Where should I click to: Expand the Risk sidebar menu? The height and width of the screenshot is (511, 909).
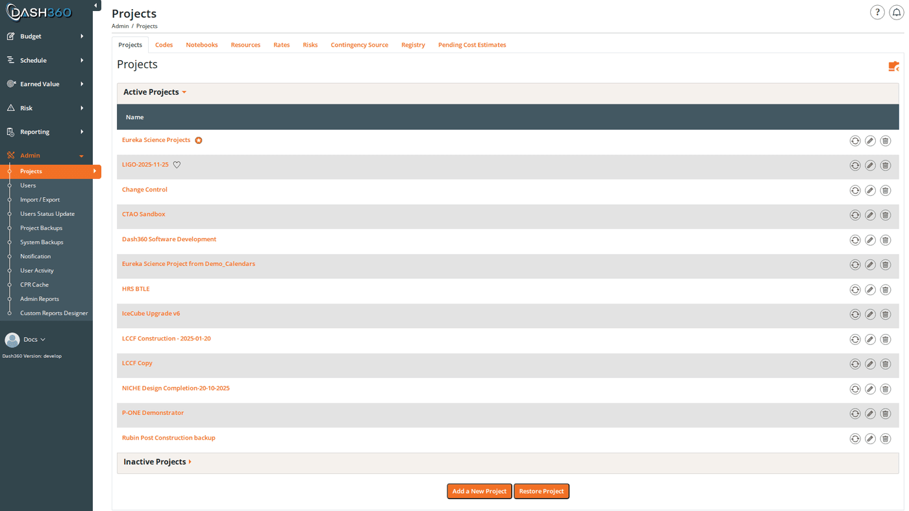tap(46, 108)
